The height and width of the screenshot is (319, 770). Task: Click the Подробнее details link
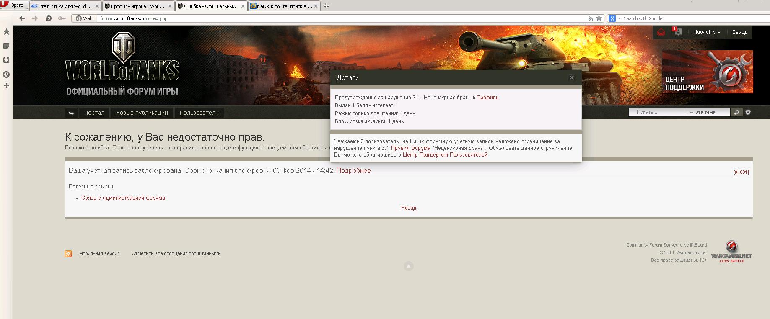point(353,170)
